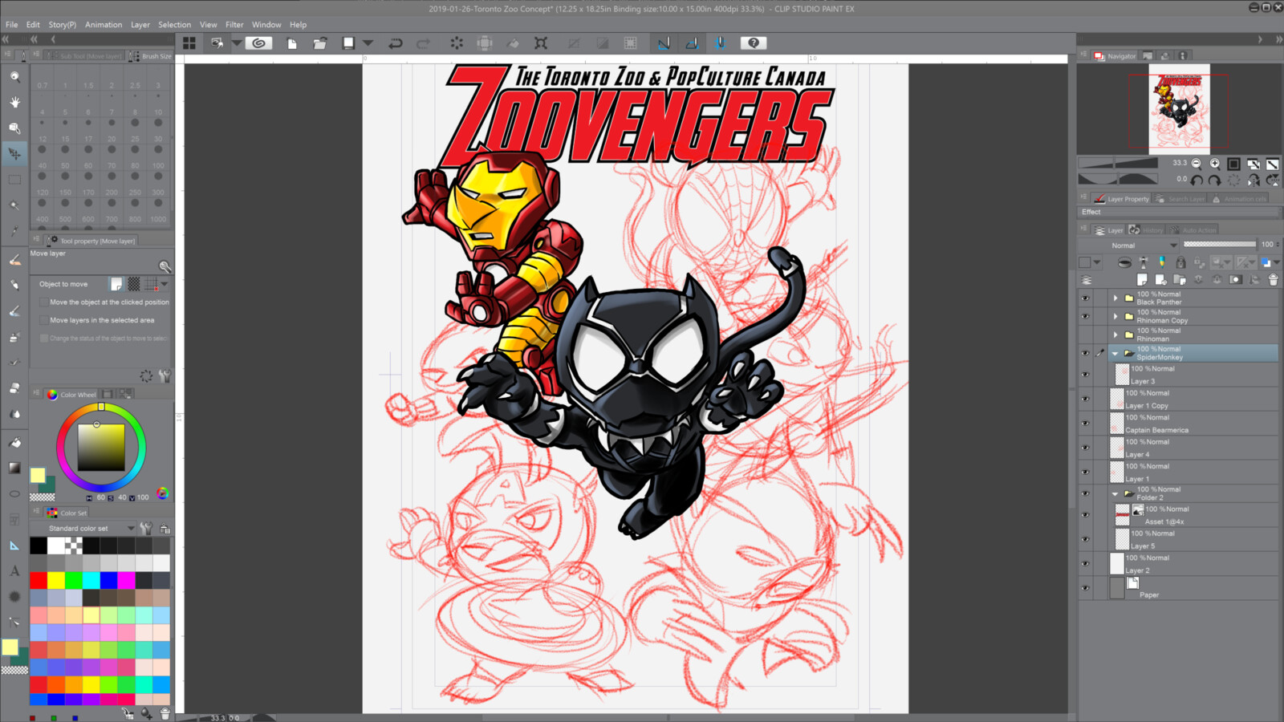
Task: Select the Operation object tool
Action: 14,128
